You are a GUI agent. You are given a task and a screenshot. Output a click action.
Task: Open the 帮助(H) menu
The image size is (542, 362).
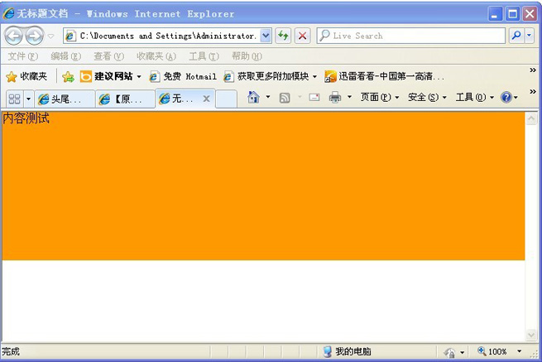pos(247,56)
